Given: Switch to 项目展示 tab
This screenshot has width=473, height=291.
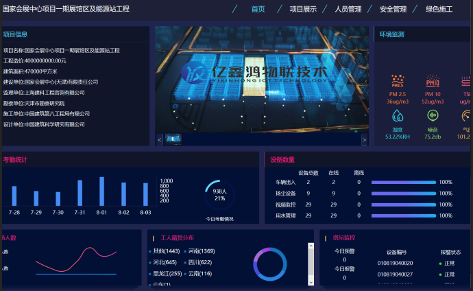Looking at the screenshot, I should pos(303,9).
